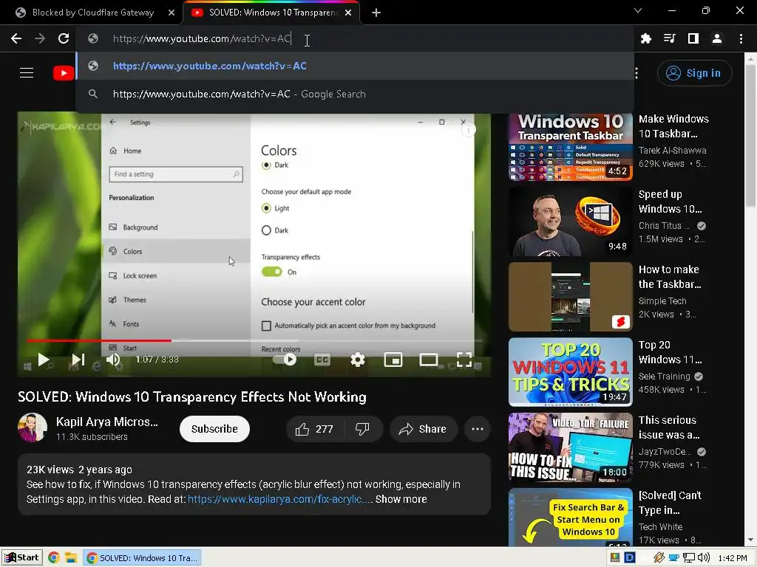
Task: Click the browser Forward arrow
Action: click(40, 38)
